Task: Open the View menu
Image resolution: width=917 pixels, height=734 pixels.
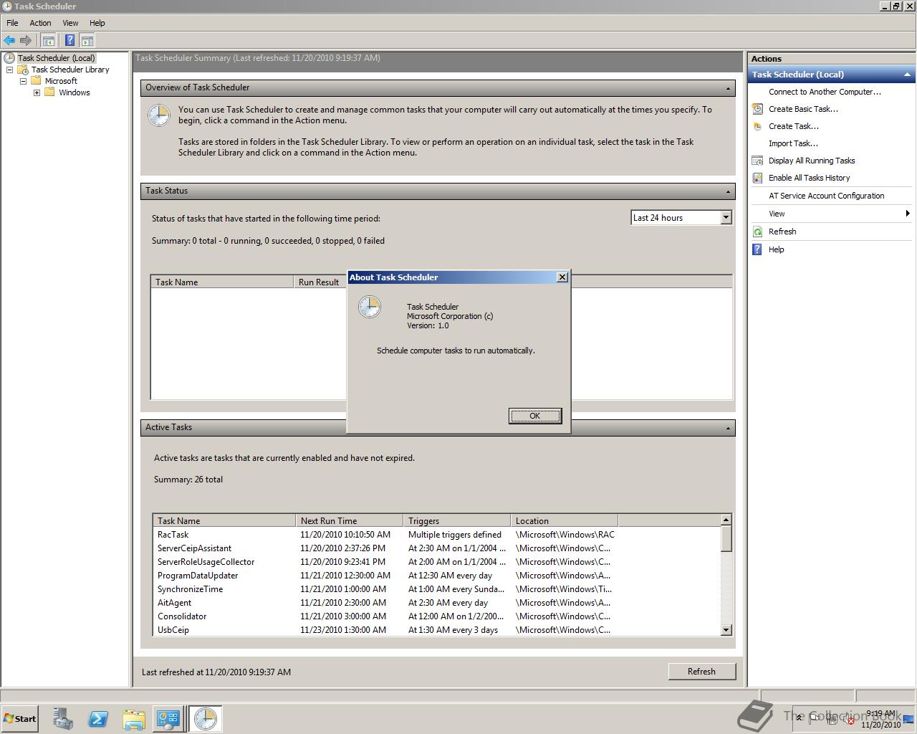Action: coord(70,23)
